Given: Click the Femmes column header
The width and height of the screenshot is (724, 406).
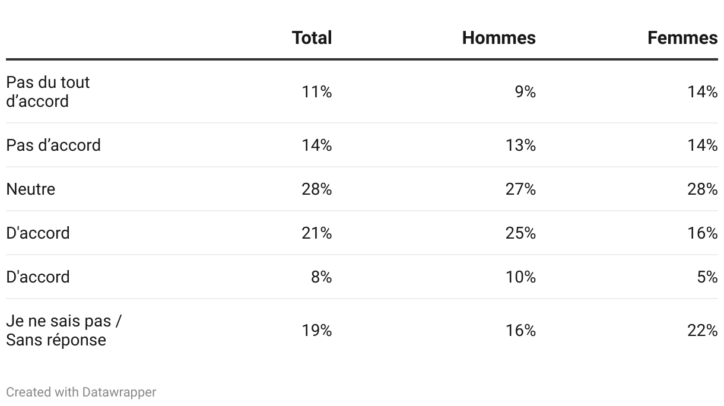Looking at the screenshot, I should click(682, 38).
